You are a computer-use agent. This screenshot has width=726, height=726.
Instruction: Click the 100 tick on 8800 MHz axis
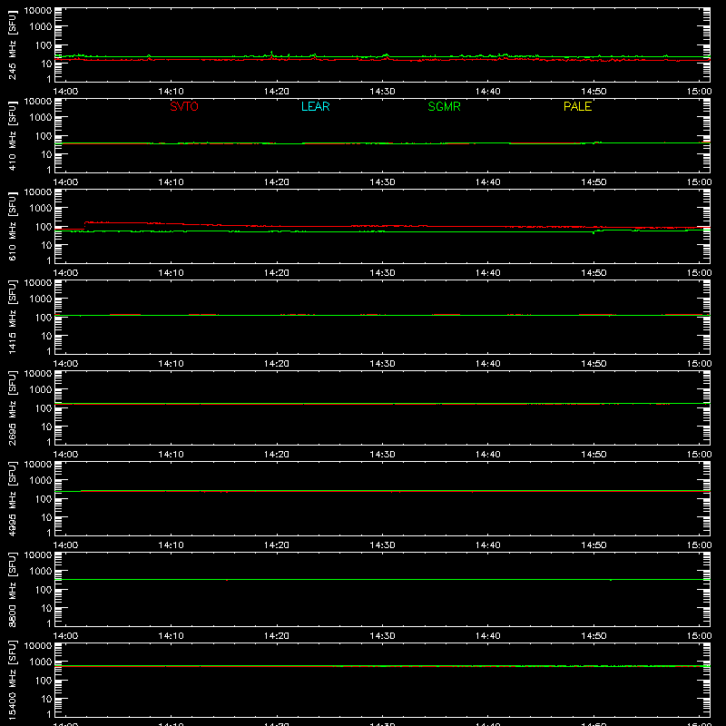point(44,590)
